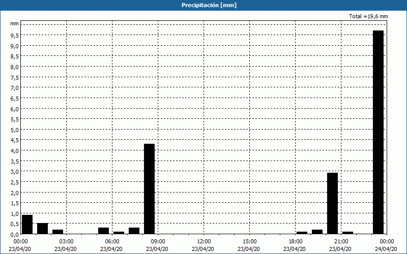Select the 00:00 label above 23/04/20
Viewport: 407px width, 254px height.
click(20, 242)
